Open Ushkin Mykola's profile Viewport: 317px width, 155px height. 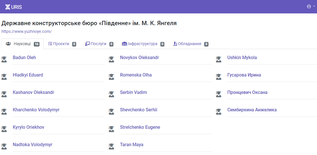pyautogui.click(x=242, y=58)
